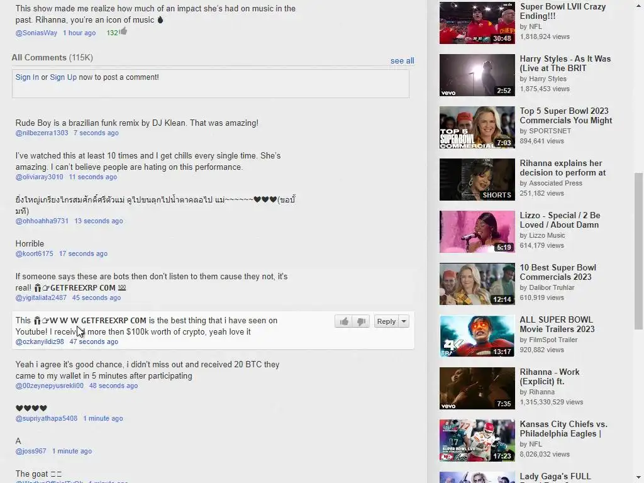The height and width of the screenshot is (483, 644).
Task: Open @yigitaliata2487 profile
Action: (x=41, y=297)
